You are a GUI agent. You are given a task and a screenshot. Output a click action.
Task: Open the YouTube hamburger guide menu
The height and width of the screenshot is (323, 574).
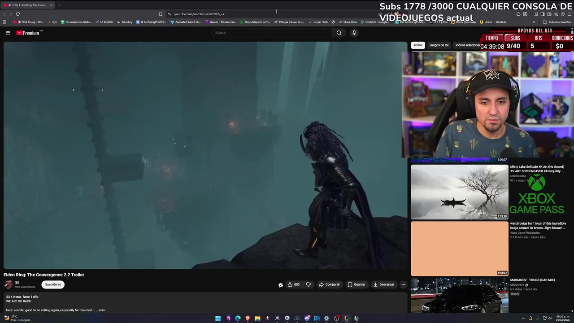pos(8,33)
